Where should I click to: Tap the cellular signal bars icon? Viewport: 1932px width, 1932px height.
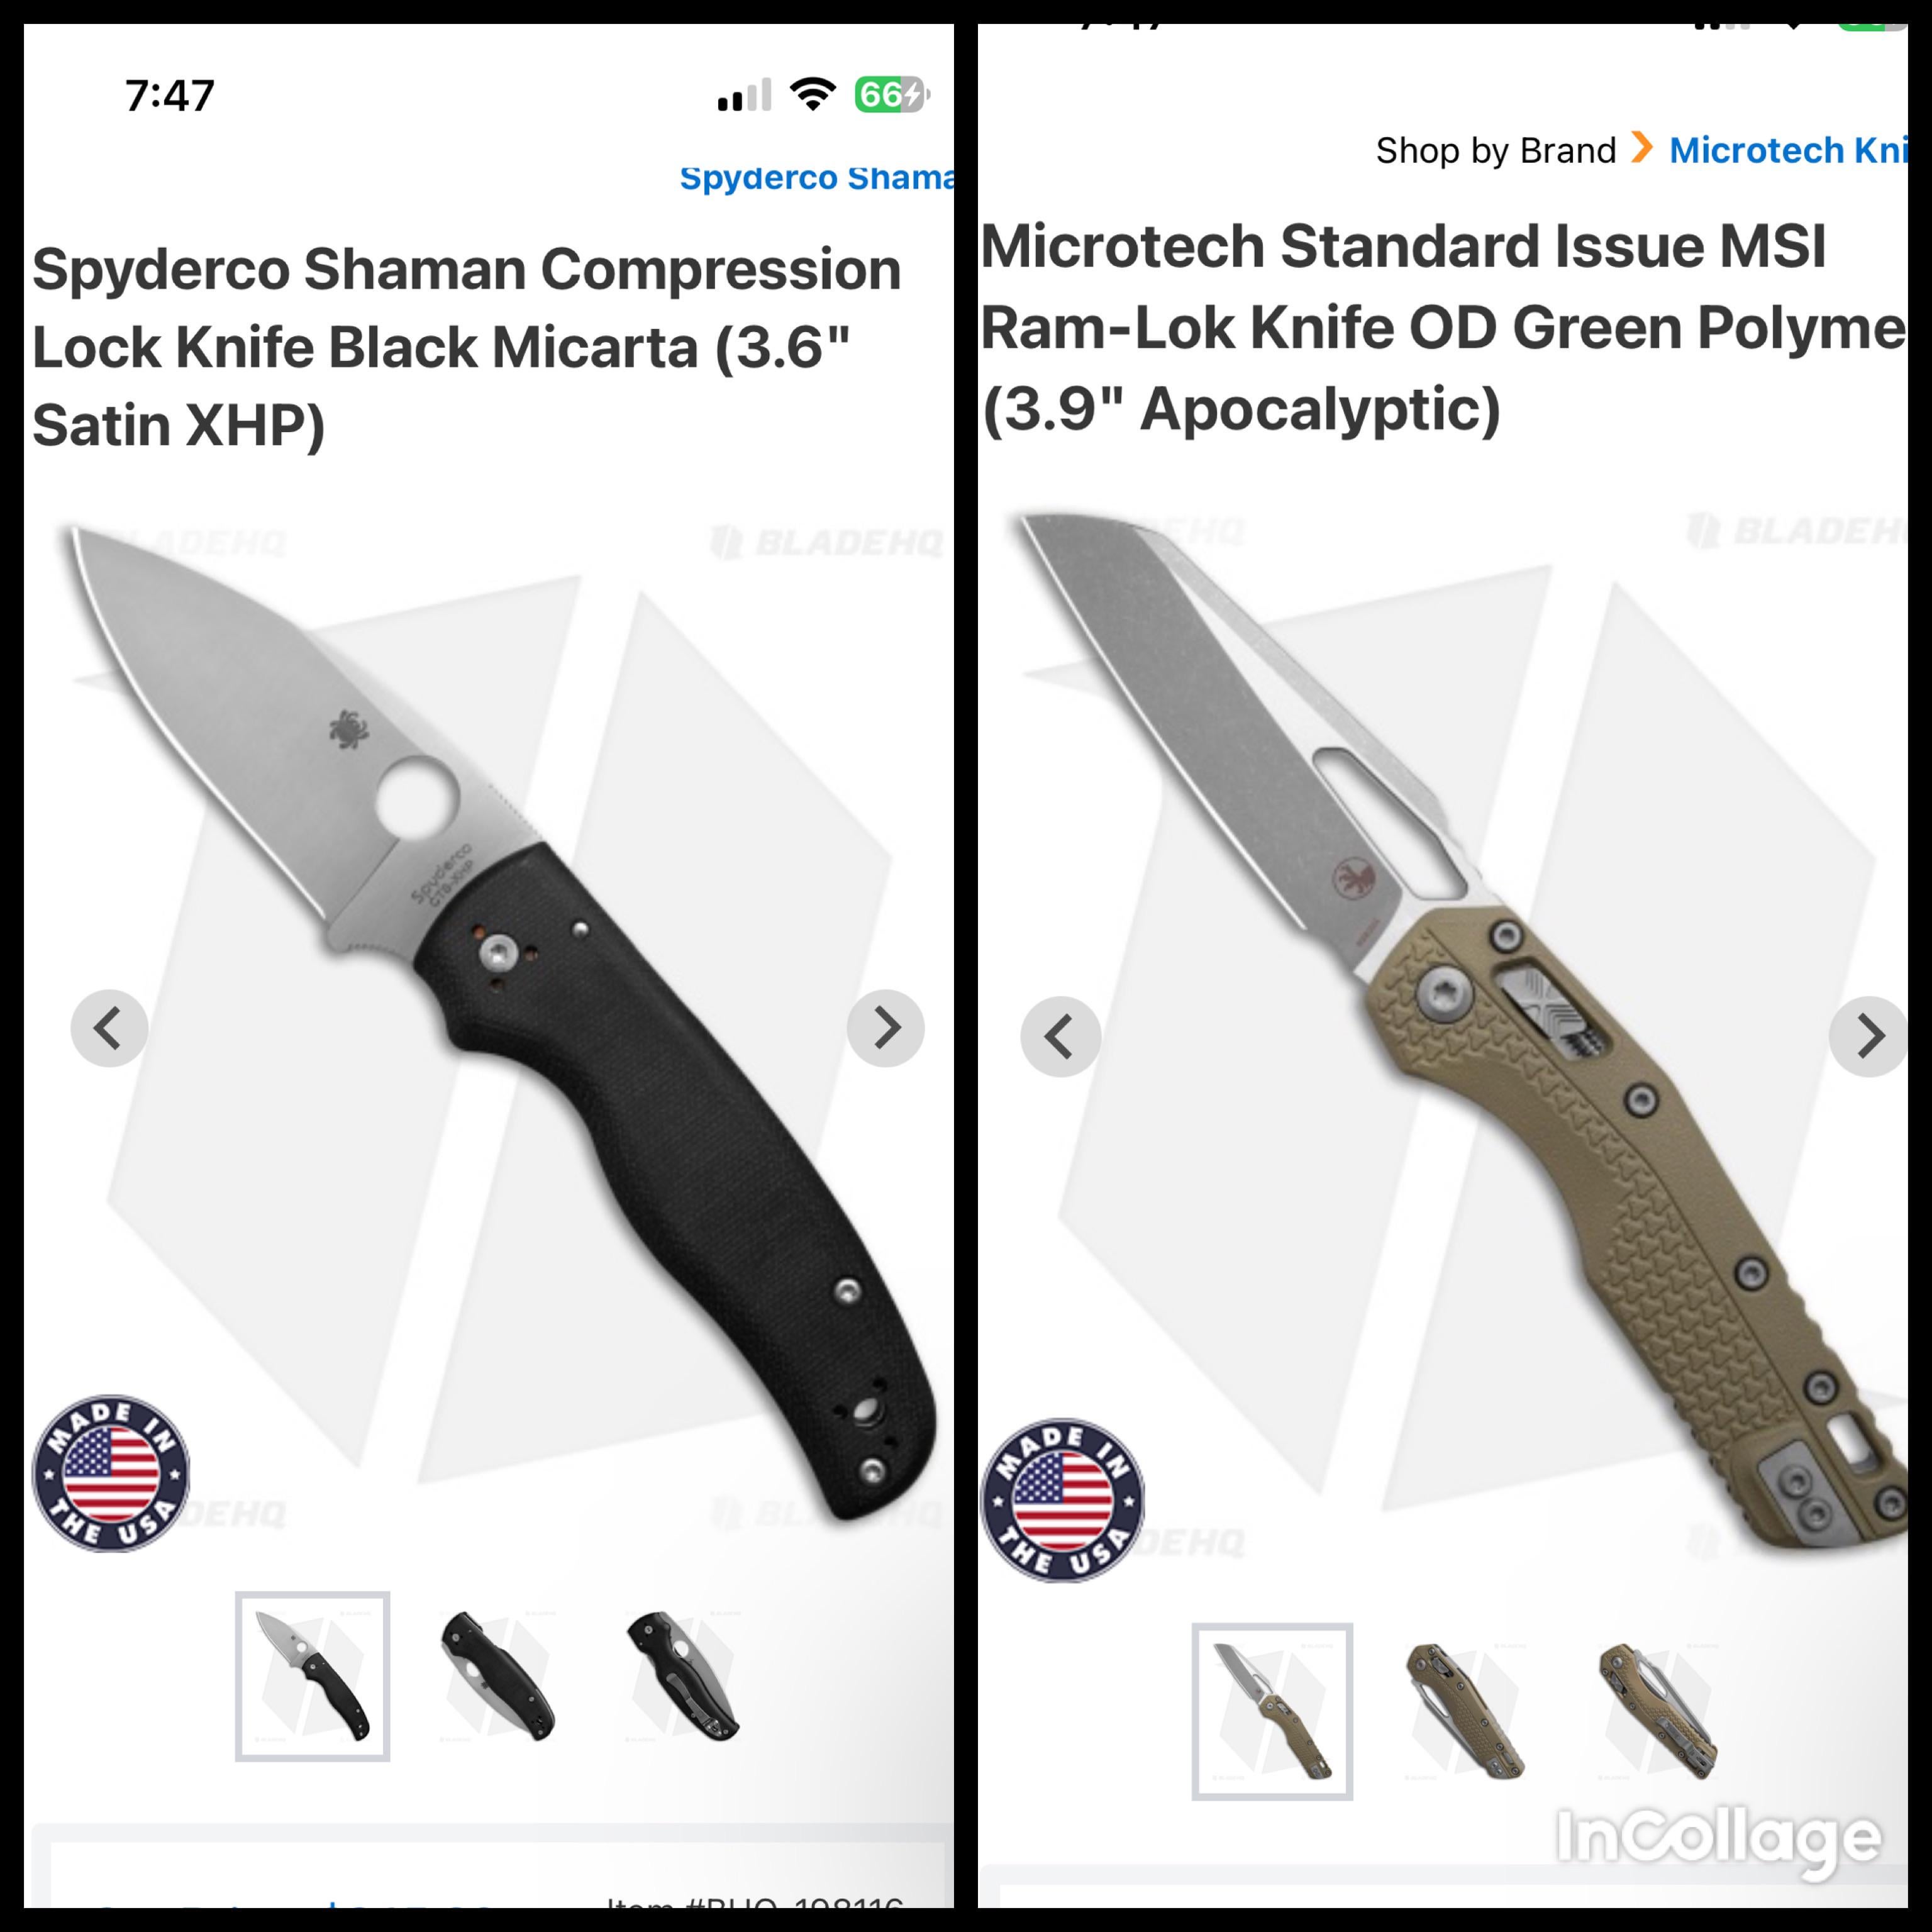point(744,95)
